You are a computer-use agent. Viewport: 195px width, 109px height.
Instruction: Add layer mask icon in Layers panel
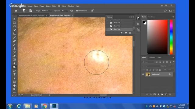pyautogui.click(x=154, y=94)
